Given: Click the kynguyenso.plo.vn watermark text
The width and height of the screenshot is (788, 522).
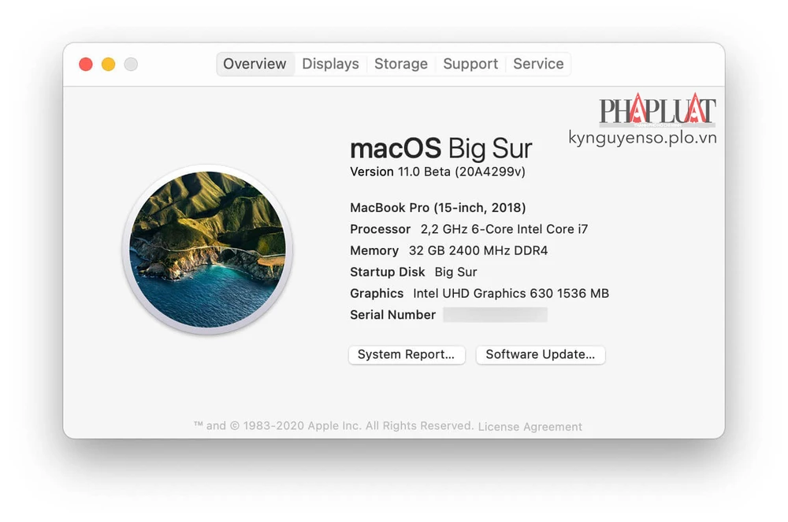Looking at the screenshot, I should click(643, 134).
